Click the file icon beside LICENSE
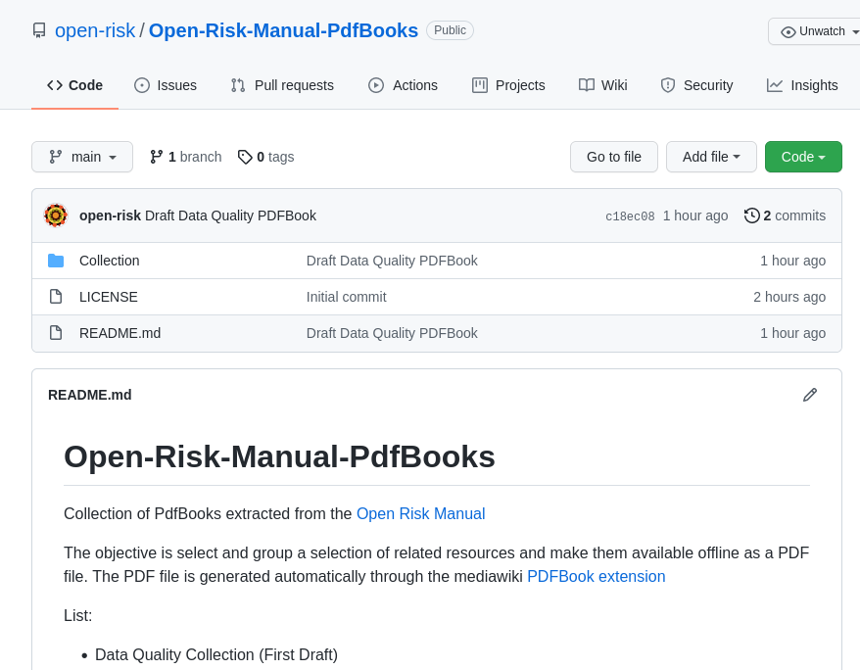The image size is (860, 670). pos(56,297)
